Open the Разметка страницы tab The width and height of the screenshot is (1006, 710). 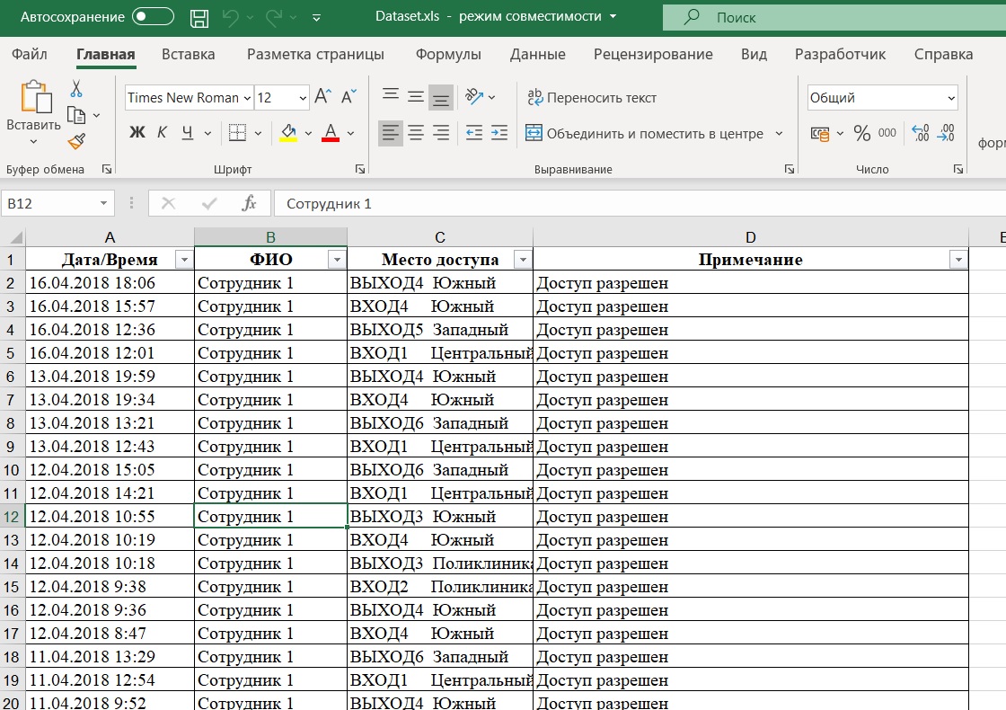pyautogui.click(x=315, y=55)
